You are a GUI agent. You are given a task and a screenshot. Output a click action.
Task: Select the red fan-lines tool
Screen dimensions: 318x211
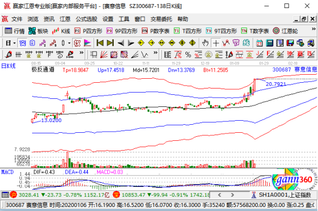[104, 55]
